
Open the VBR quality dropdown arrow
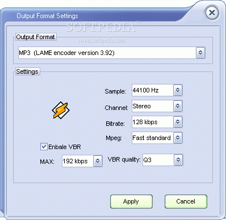pyautogui.click(x=178, y=160)
